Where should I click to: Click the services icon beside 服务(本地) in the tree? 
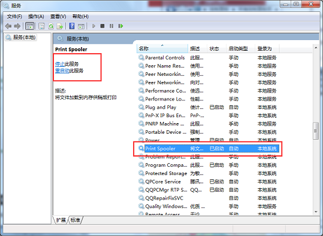click(8, 37)
